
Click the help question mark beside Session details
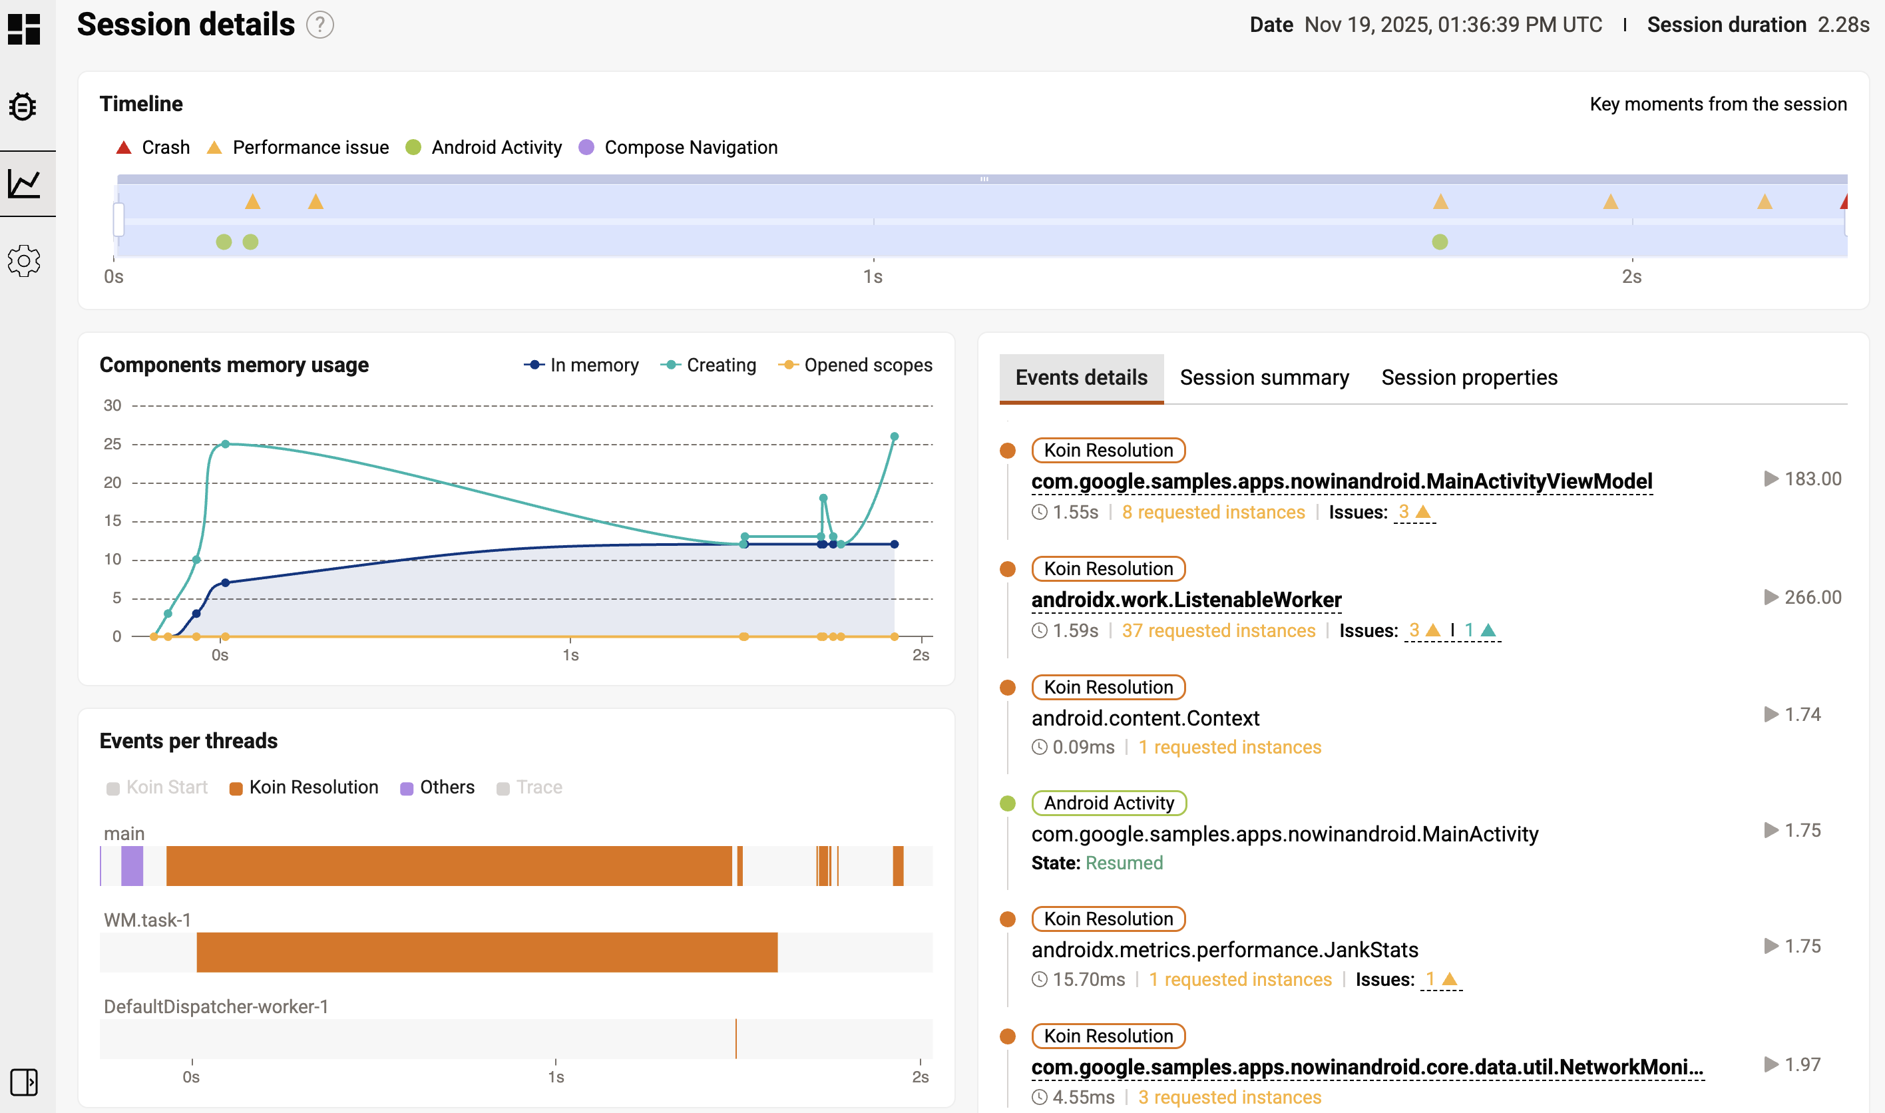point(320,25)
